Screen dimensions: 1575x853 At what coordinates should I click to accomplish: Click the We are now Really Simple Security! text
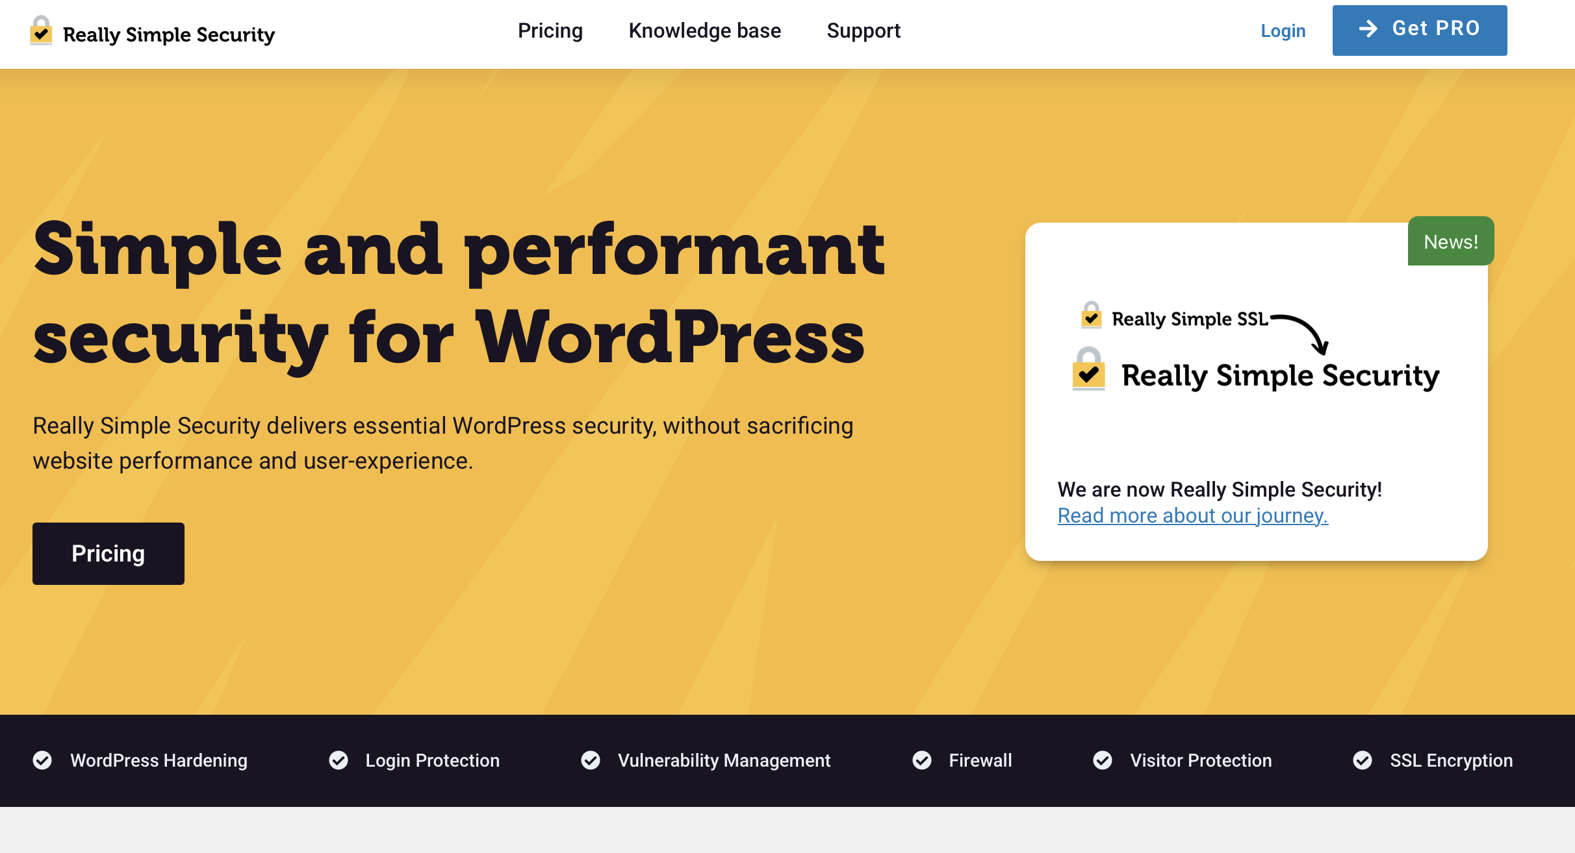(1220, 489)
